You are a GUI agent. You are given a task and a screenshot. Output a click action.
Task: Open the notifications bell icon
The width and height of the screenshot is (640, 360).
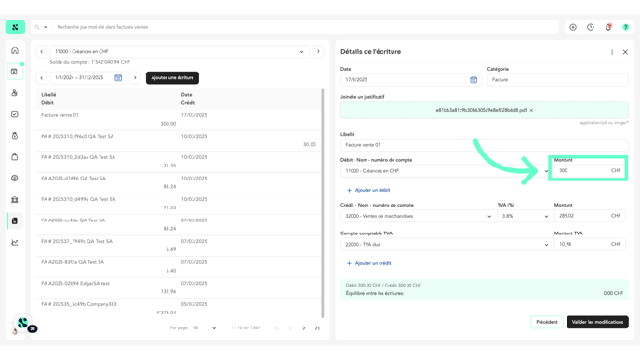(608, 27)
